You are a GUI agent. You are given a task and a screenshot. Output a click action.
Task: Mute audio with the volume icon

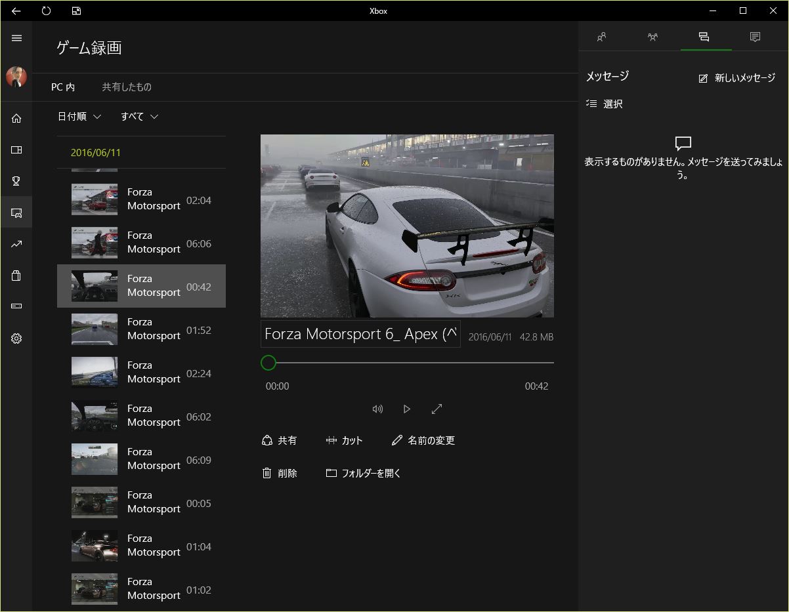[x=377, y=408]
